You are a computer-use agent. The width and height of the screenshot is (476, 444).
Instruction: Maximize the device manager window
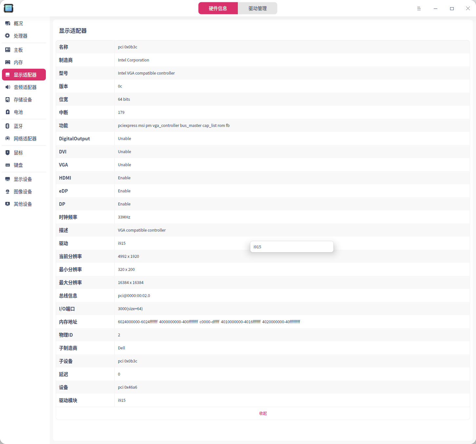coord(452,9)
